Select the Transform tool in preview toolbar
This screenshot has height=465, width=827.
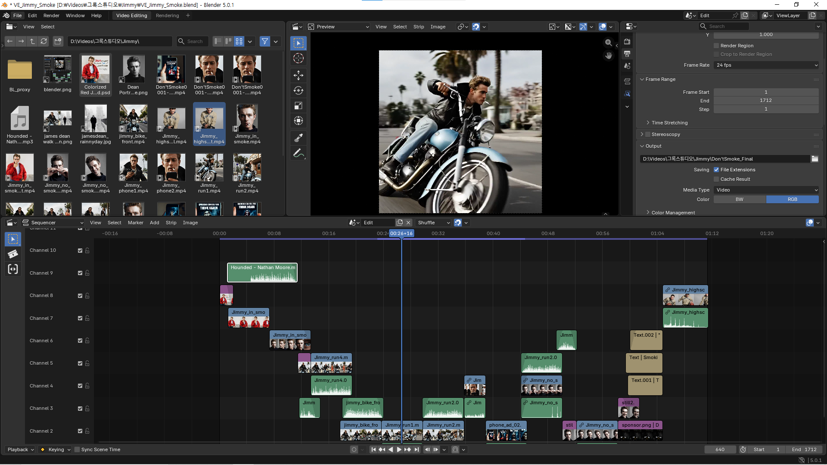point(298,121)
